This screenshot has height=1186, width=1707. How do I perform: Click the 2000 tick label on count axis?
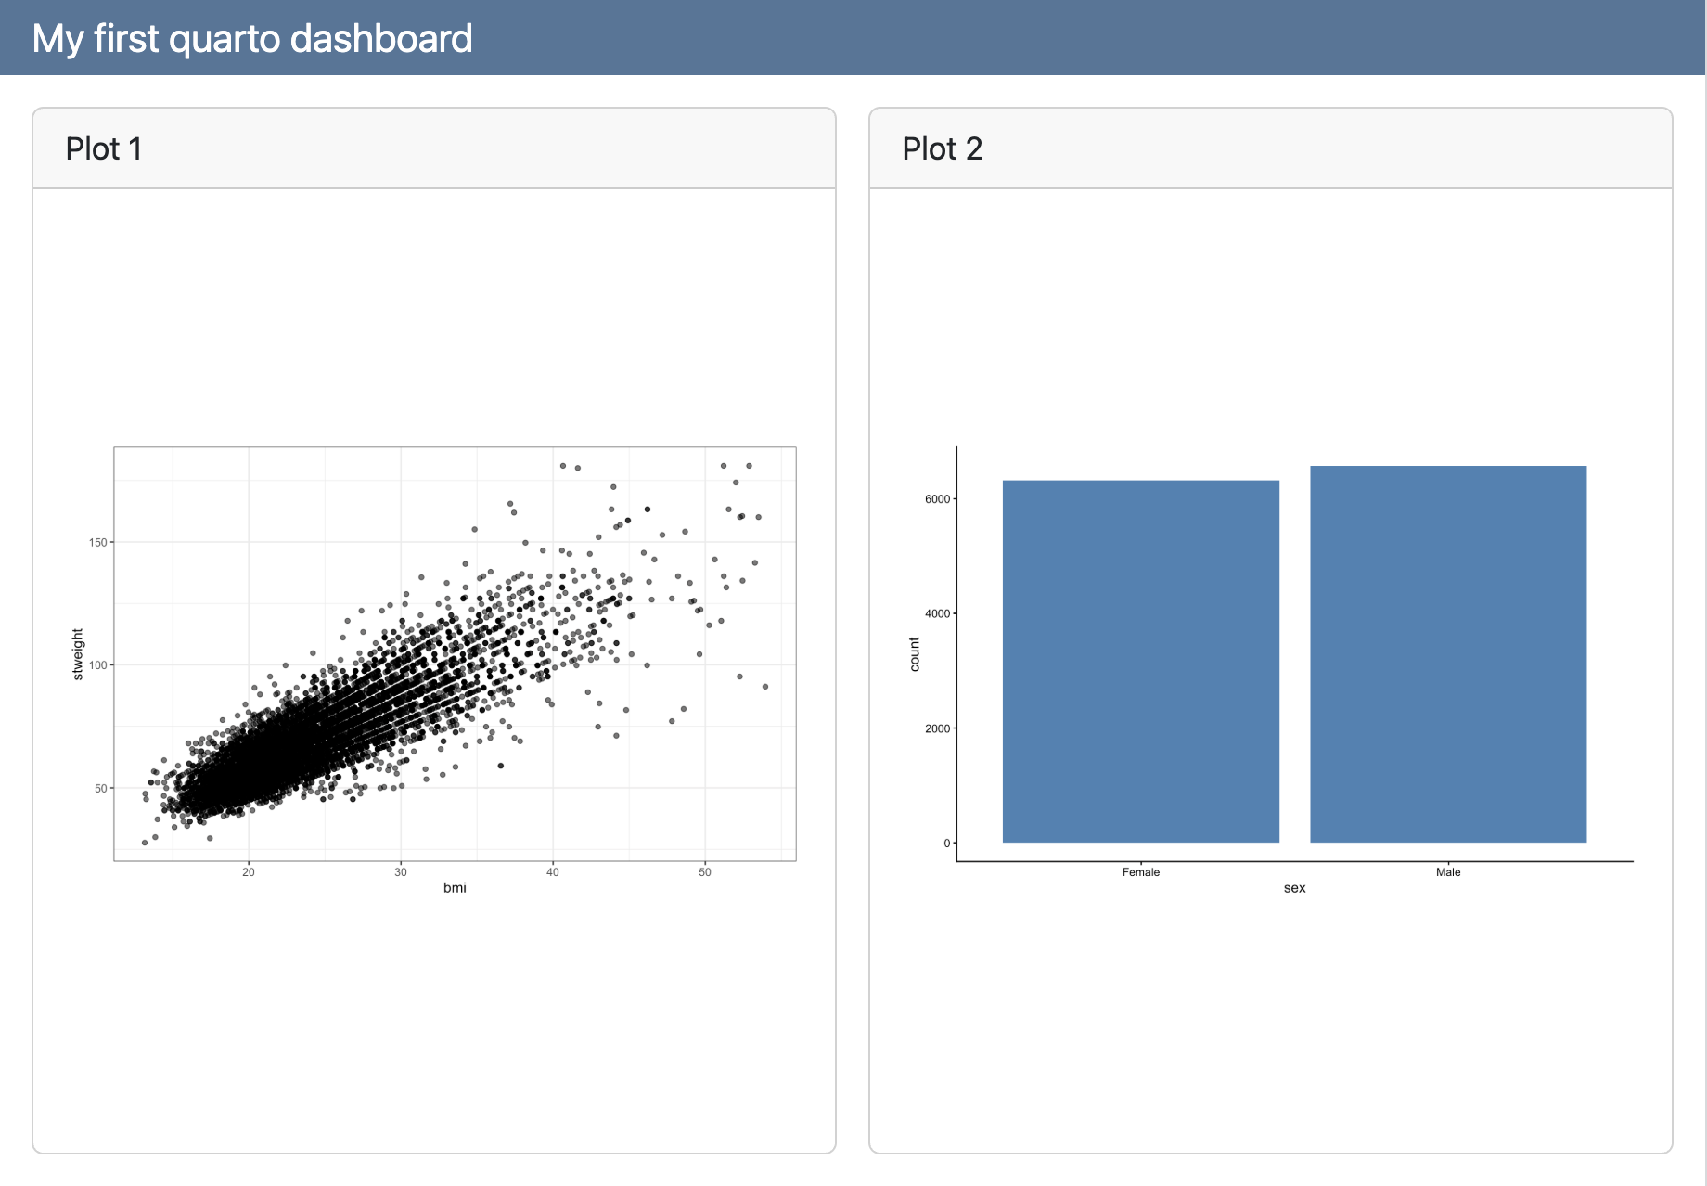[x=937, y=728]
